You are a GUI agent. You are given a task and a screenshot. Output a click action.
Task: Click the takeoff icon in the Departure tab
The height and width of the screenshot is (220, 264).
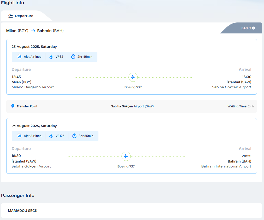click(11, 16)
